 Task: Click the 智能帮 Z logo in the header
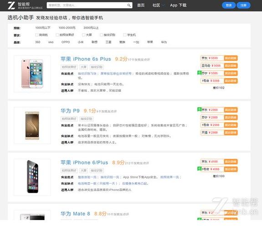coord(11,5)
